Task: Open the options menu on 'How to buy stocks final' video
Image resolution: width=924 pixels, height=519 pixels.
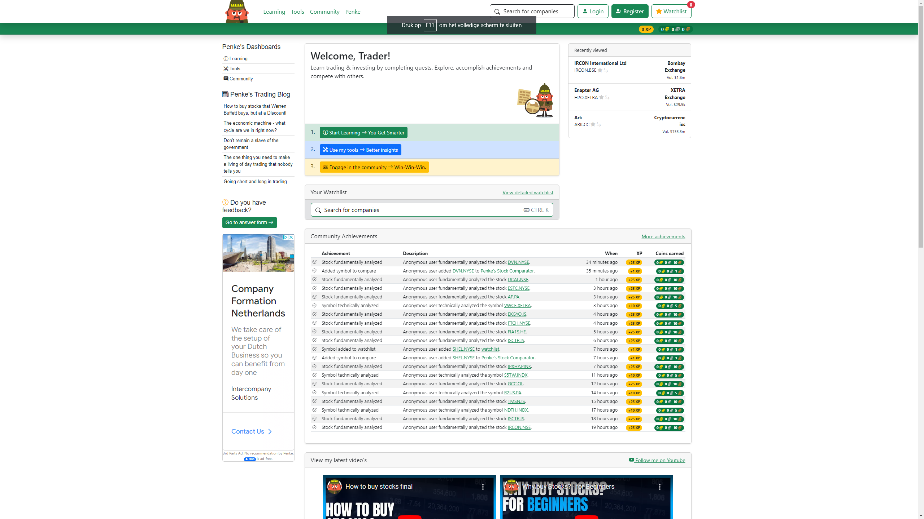Action: 483,487
